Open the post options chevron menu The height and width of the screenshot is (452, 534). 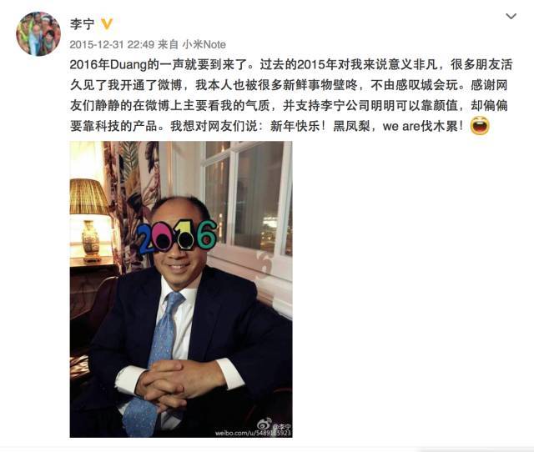(x=511, y=17)
